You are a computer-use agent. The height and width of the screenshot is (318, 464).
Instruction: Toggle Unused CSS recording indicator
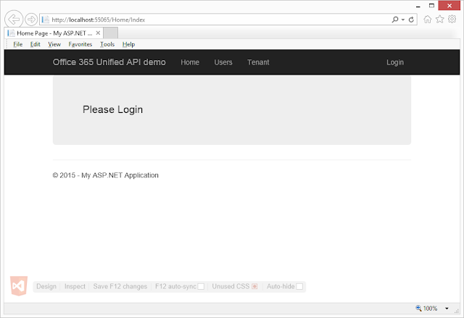tap(254, 286)
